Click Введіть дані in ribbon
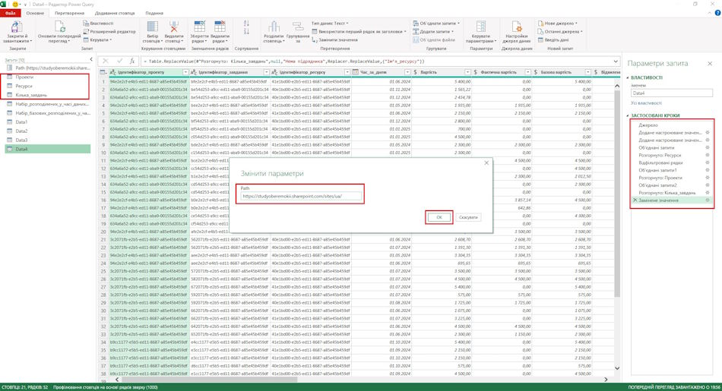This screenshot has width=722, height=391. pos(553,40)
